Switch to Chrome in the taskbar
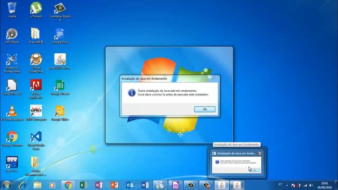The image size is (338, 190). (68, 185)
